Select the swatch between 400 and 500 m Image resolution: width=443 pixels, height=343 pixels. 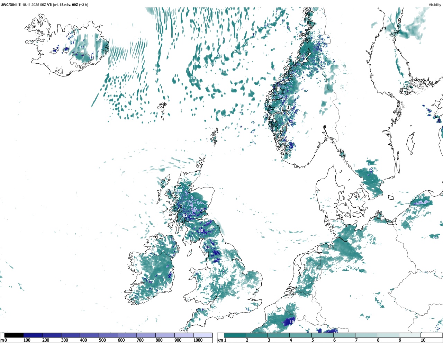pos(89,335)
